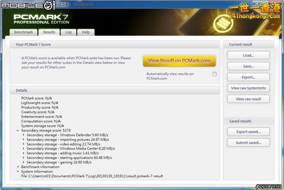
Task: Expand the Benchmark information node
Action: 18,167
